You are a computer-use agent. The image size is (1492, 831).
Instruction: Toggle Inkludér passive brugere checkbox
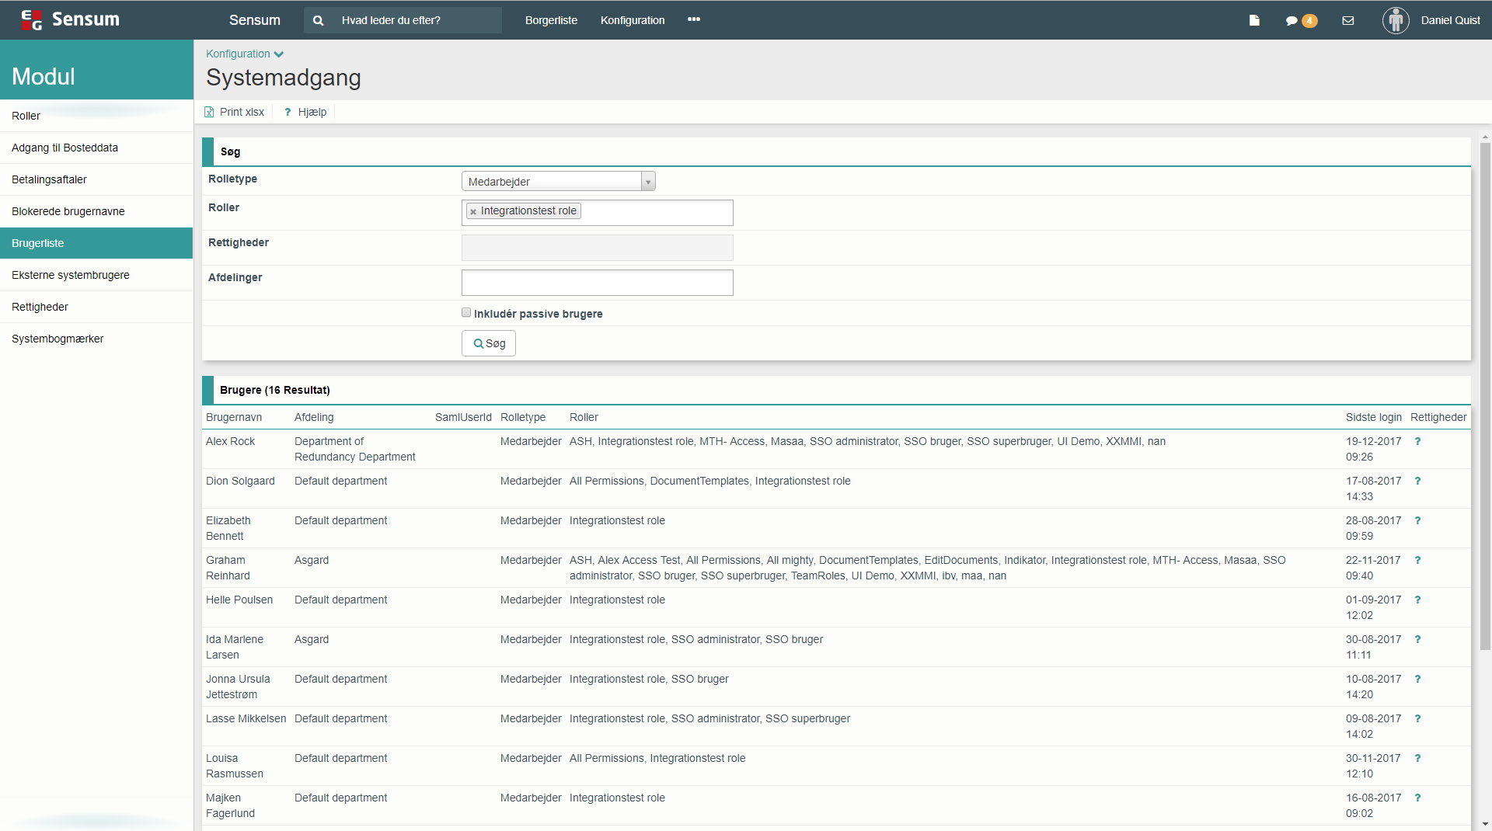click(466, 312)
